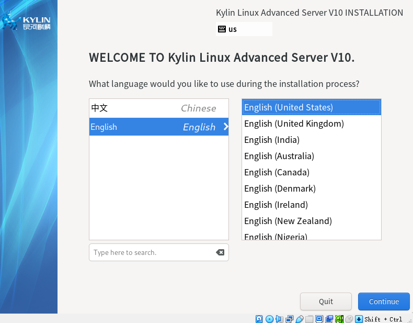Image resolution: width=413 pixels, height=323 pixels.
Task: Click the Quit button
Action: [x=326, y=302]
